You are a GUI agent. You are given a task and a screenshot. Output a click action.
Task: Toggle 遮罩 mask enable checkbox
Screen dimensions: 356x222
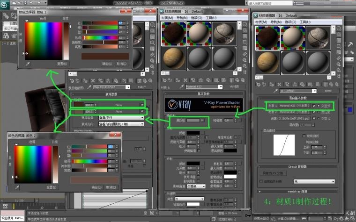[314, 118]
